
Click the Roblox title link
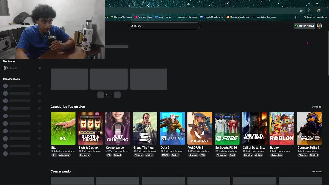coord(275,148)
